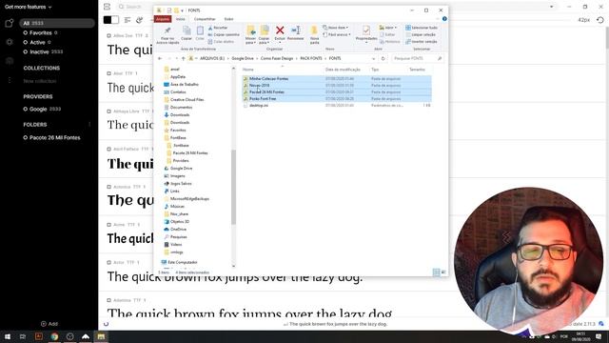The image size is (609, 343).
Task: Click Fixar no Acesso rápido pin icon
Action: point(167,30)
